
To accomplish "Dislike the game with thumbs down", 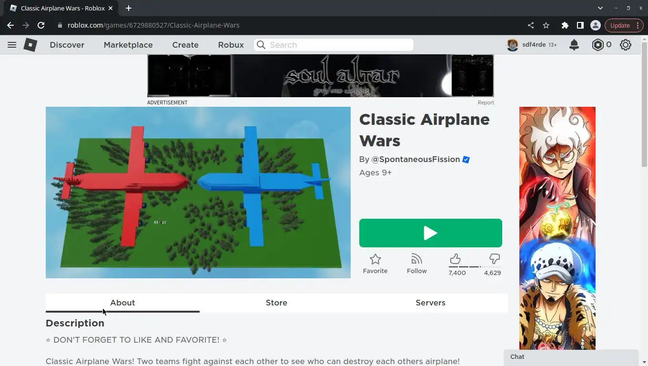I will 495,259.
